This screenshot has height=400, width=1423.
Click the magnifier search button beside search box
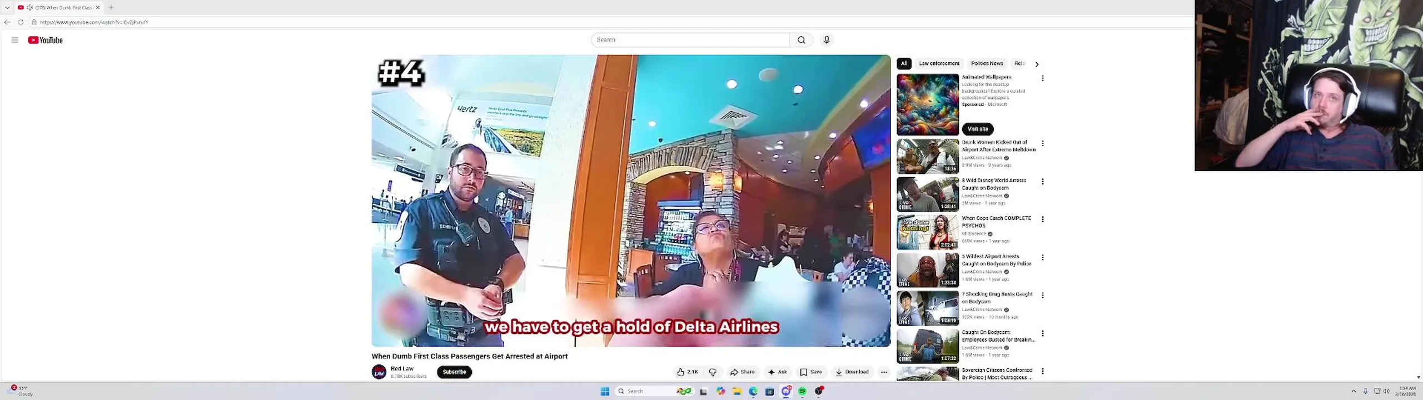801,40
